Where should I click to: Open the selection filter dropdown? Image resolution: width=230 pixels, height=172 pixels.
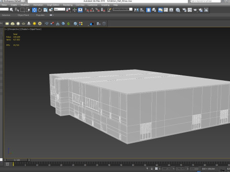[x=4, y=10]
